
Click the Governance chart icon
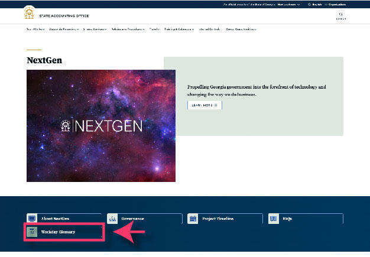pyautogui.click(x=112, y=219)
